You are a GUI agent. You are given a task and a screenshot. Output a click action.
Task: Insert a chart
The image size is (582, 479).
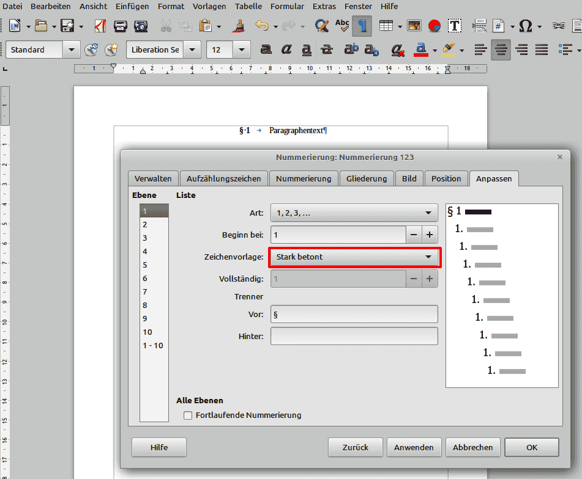[435, 26]
